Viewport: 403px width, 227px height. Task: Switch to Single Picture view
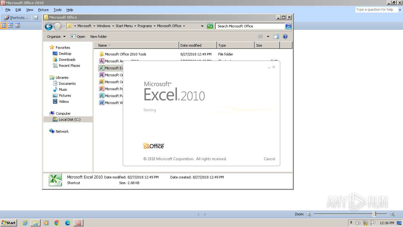(17, 26)
